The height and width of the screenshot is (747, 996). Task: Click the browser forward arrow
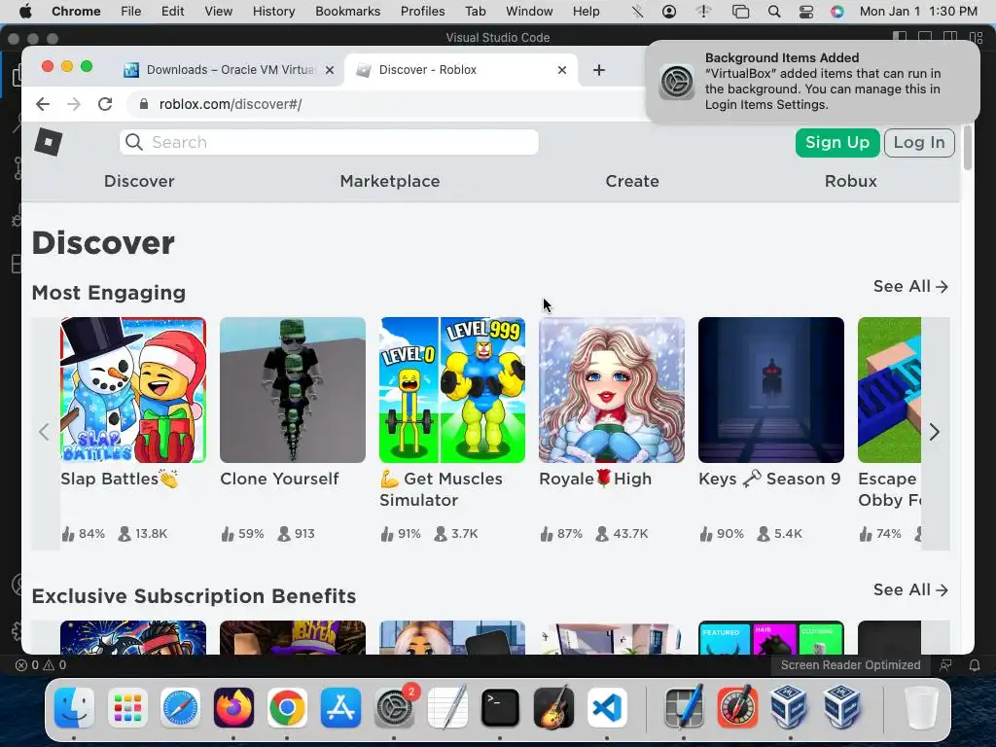74,104
